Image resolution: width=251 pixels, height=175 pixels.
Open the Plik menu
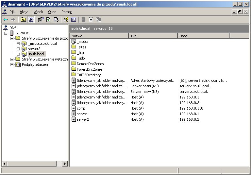(12, 12)
